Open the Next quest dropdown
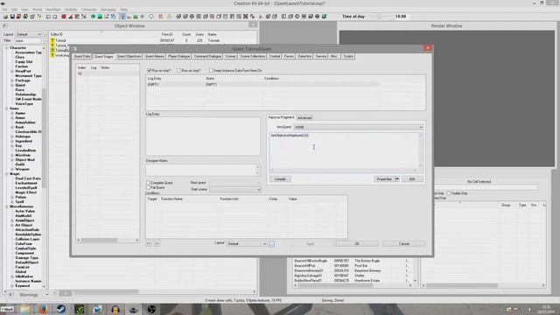Image resolution: width=560 pixels, height=315 pixels. (235, 183)
